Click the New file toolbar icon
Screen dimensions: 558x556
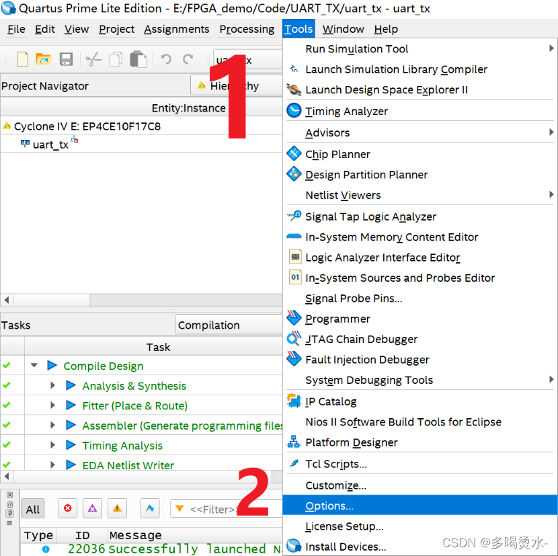coord(22,58)
